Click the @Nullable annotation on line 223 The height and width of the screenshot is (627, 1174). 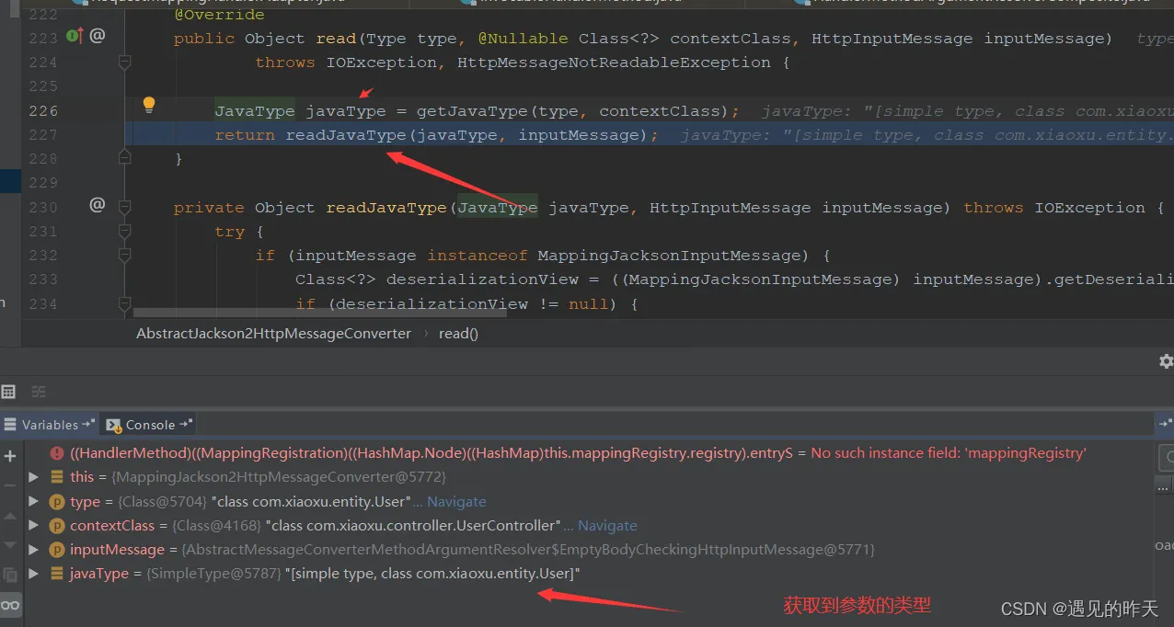[x=523, y=39]
